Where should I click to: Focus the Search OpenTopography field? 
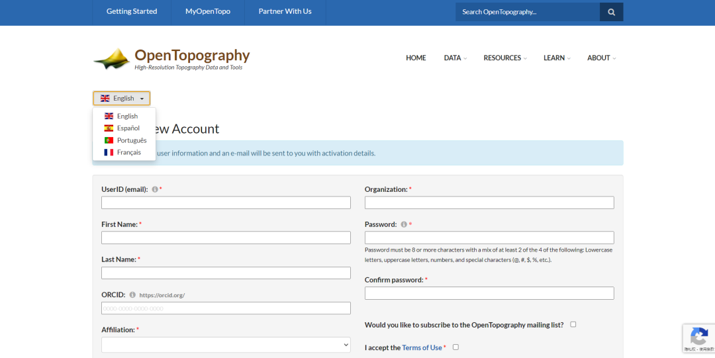tap(528, 12)
